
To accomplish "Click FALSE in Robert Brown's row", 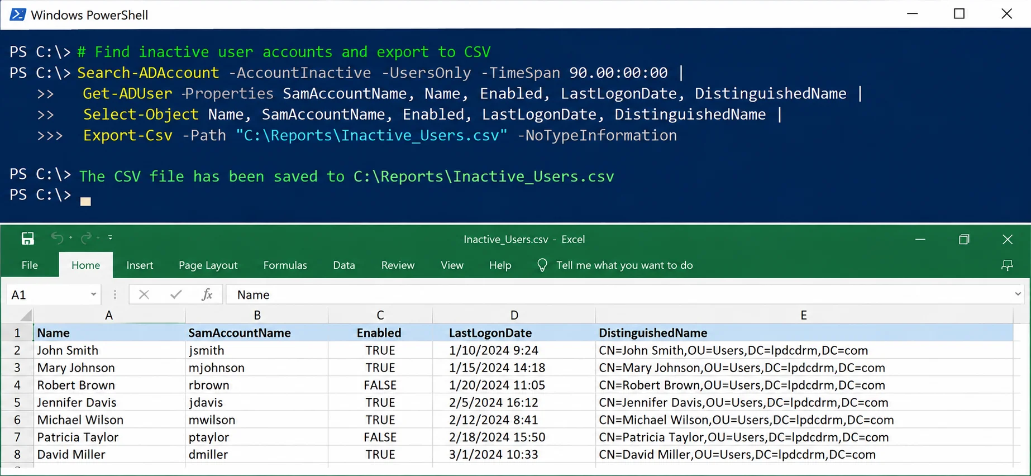I will coord(380,385).
